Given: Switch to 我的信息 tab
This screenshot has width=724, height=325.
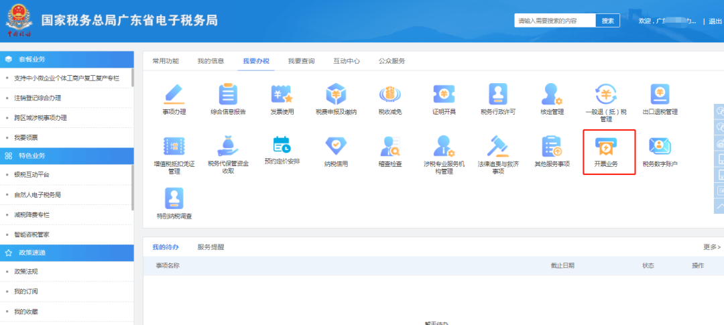Looking at the screenshot, I should [x=211, y=61].
